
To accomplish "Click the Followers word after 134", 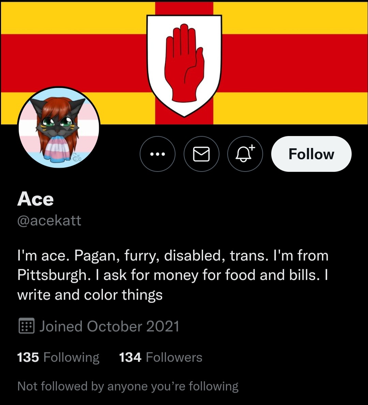I will (x=174, y=358).
